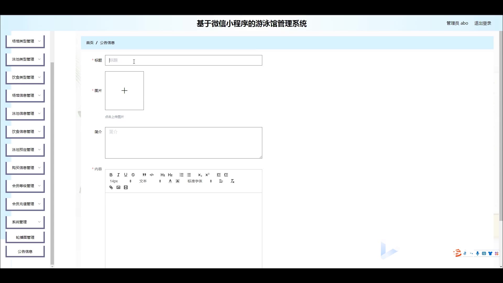Viewport: 503px width, 283px height.
Task: Clear text formatting in the editor
Action: (x=232, y=181)
